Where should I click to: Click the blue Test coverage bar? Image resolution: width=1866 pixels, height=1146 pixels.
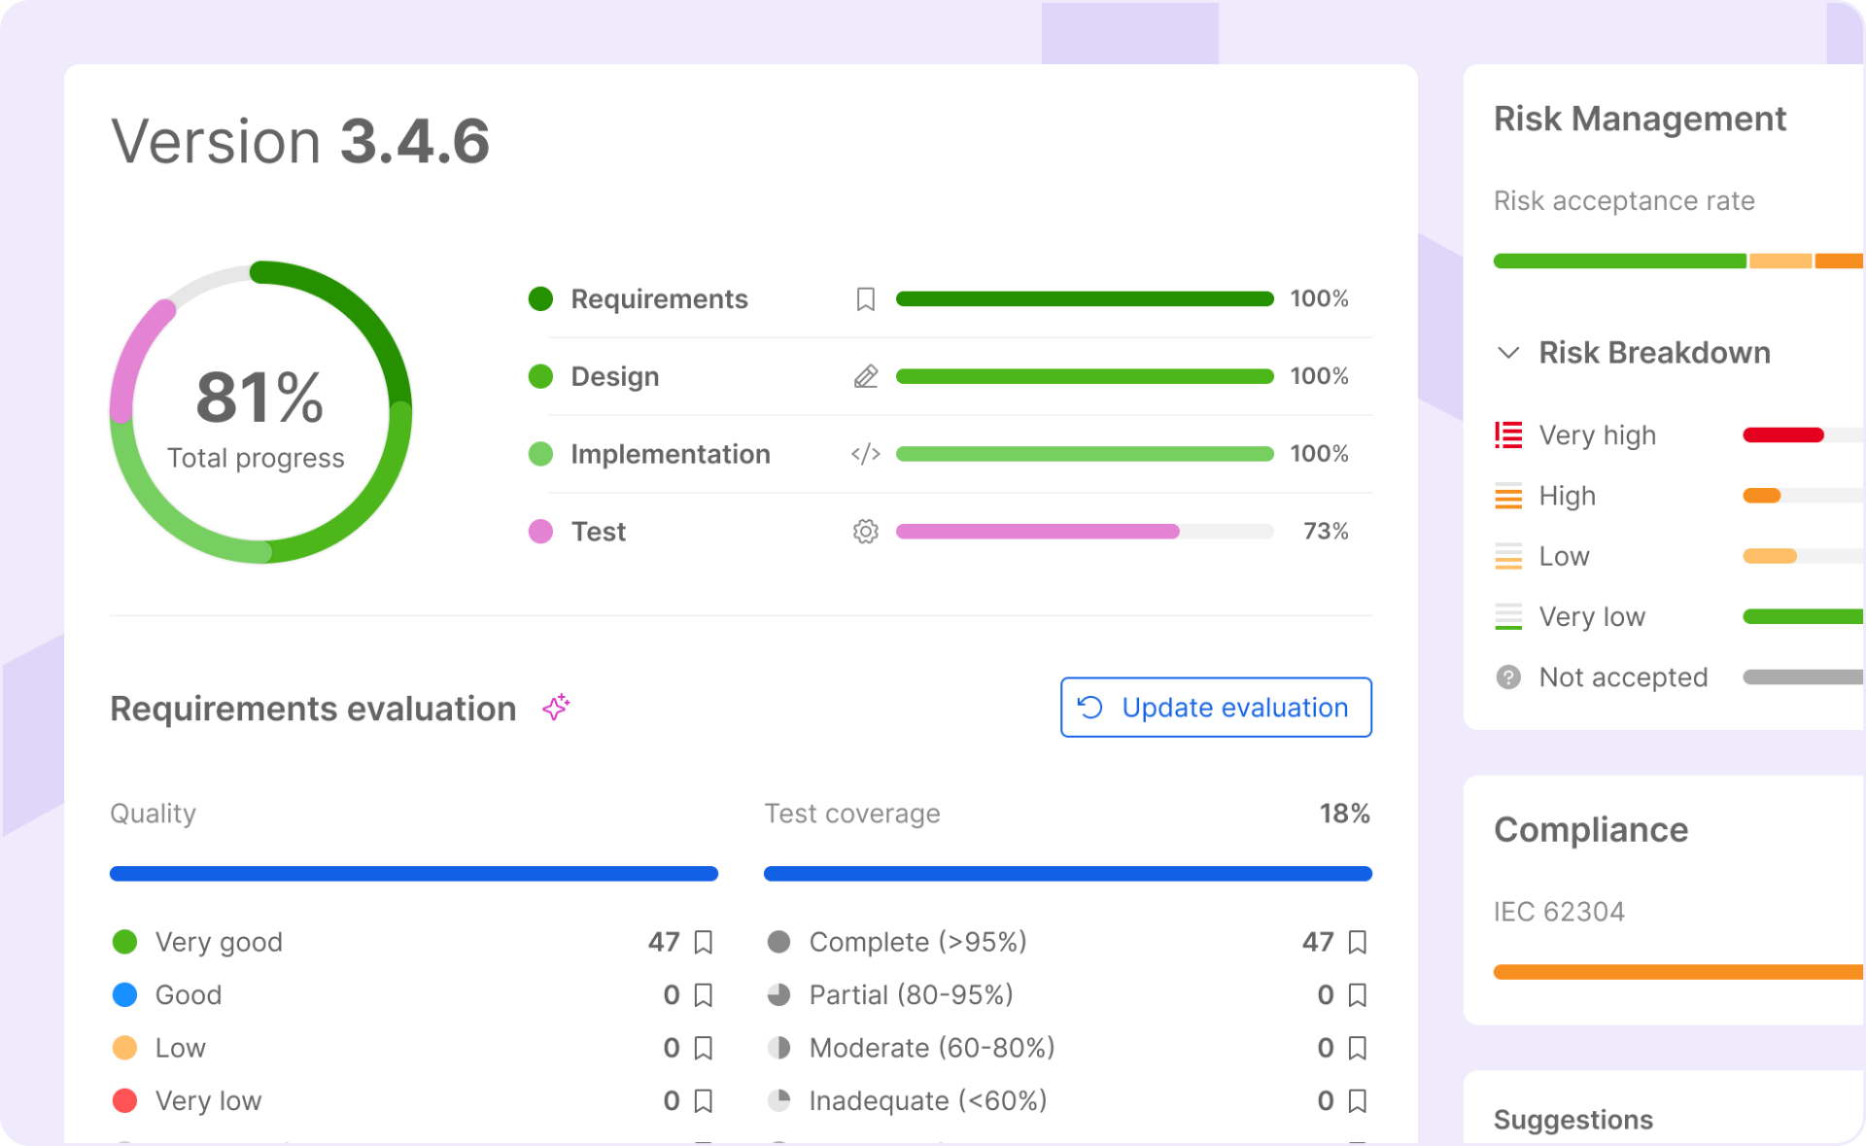point(1067,874)
